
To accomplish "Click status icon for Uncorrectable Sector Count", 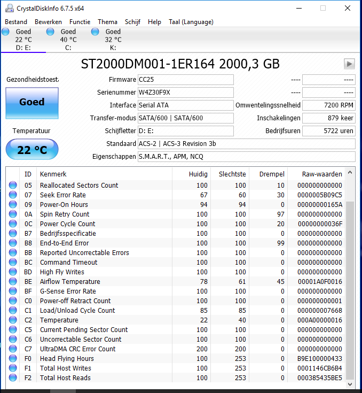I will point(13,339).
